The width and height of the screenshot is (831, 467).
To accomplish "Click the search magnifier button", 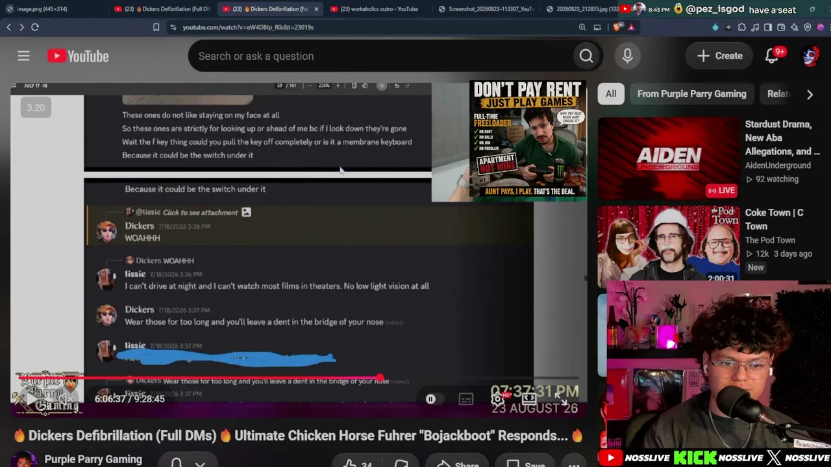I will pyautogui.click(x=586, y=56).
